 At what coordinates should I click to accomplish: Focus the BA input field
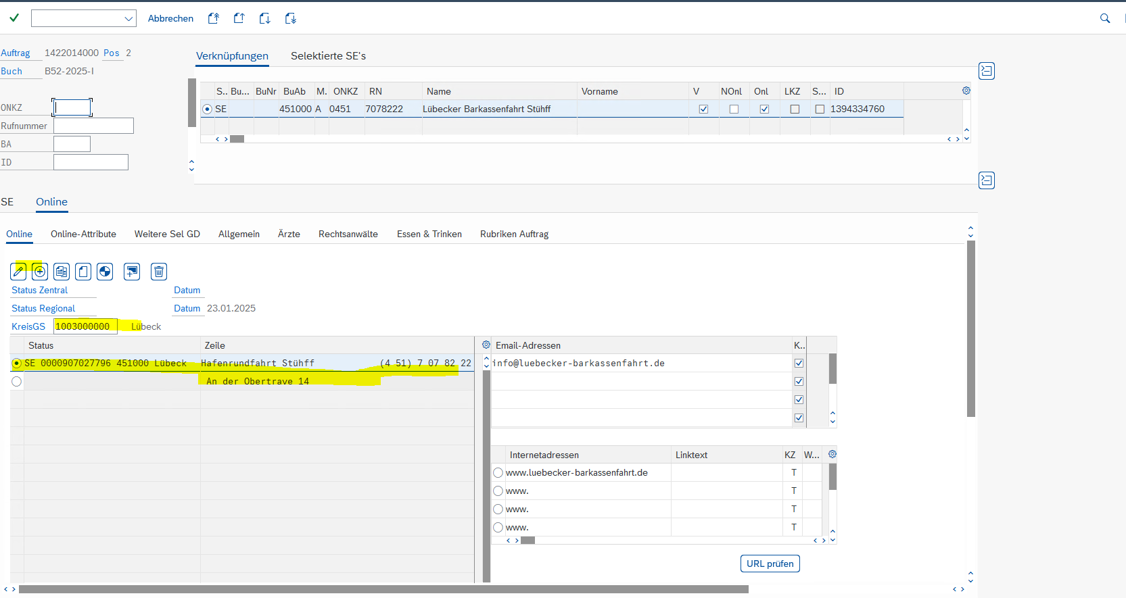(x=72, y=144)
